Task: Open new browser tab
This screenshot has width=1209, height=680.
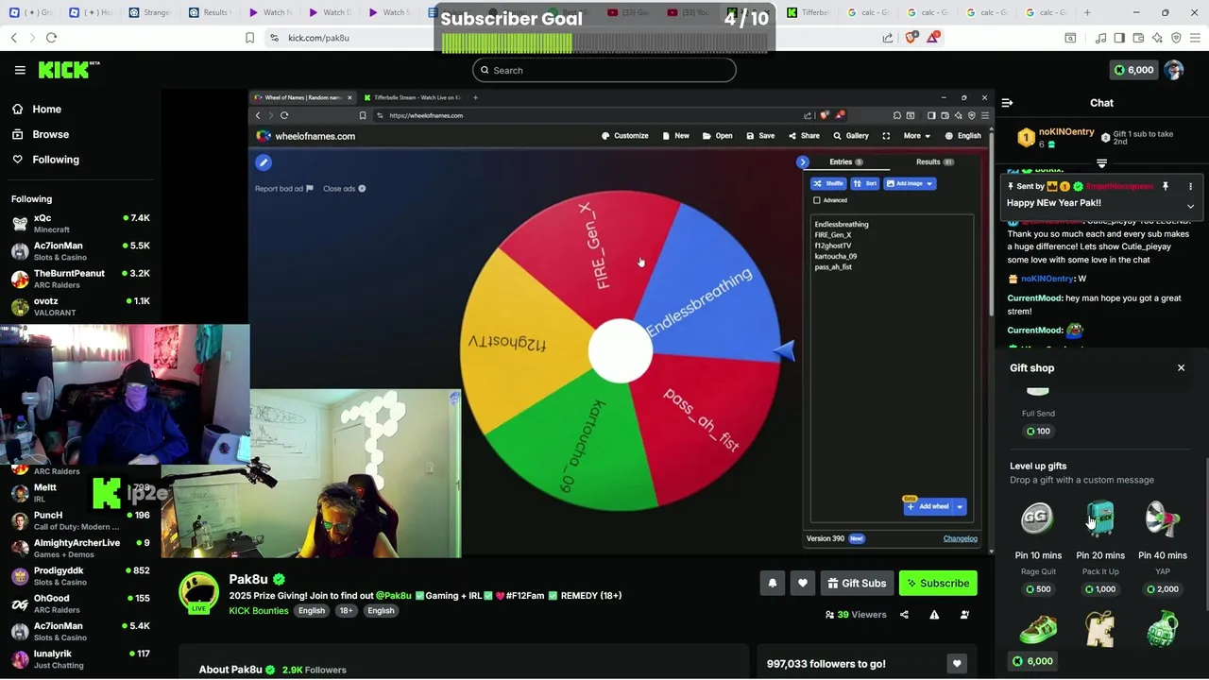Action: tap(1087, 12)
